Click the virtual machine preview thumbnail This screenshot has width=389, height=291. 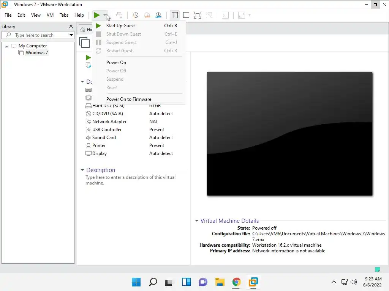pos(290,134)
